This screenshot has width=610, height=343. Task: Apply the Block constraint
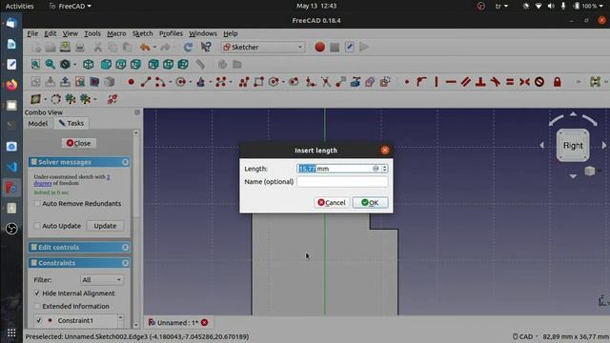[x=539, y=82]
